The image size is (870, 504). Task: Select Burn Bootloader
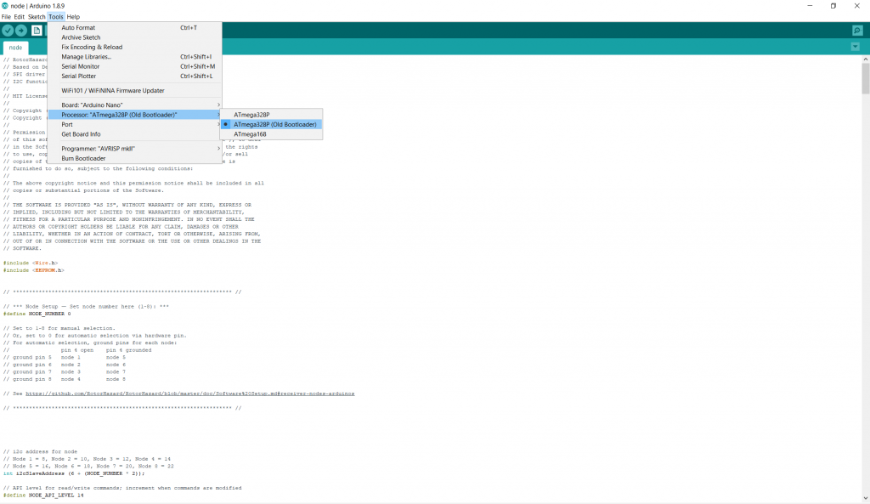coord(135,158)
